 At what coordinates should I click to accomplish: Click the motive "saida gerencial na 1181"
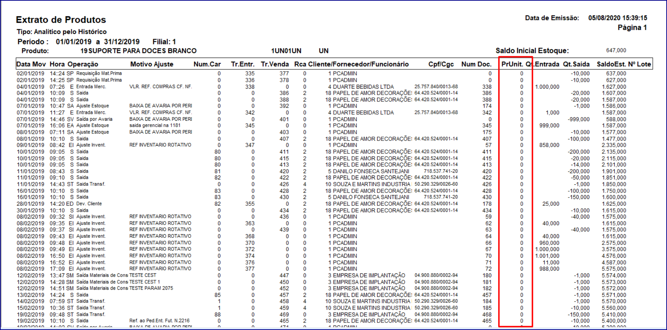(155, 125)
